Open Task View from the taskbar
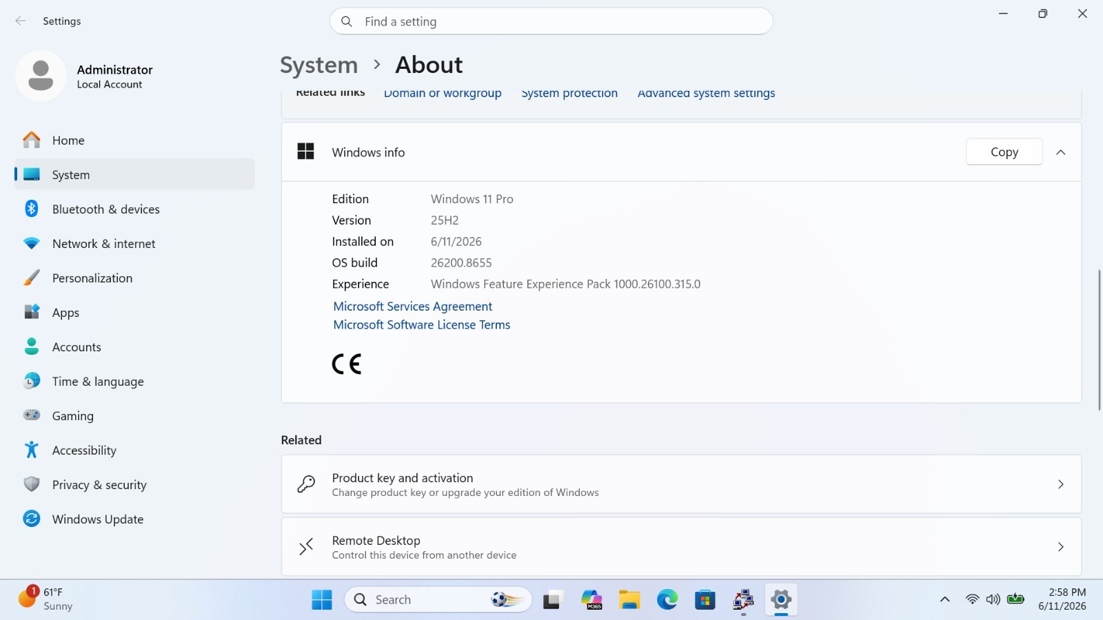1103x620 pixels. [552, 600]
